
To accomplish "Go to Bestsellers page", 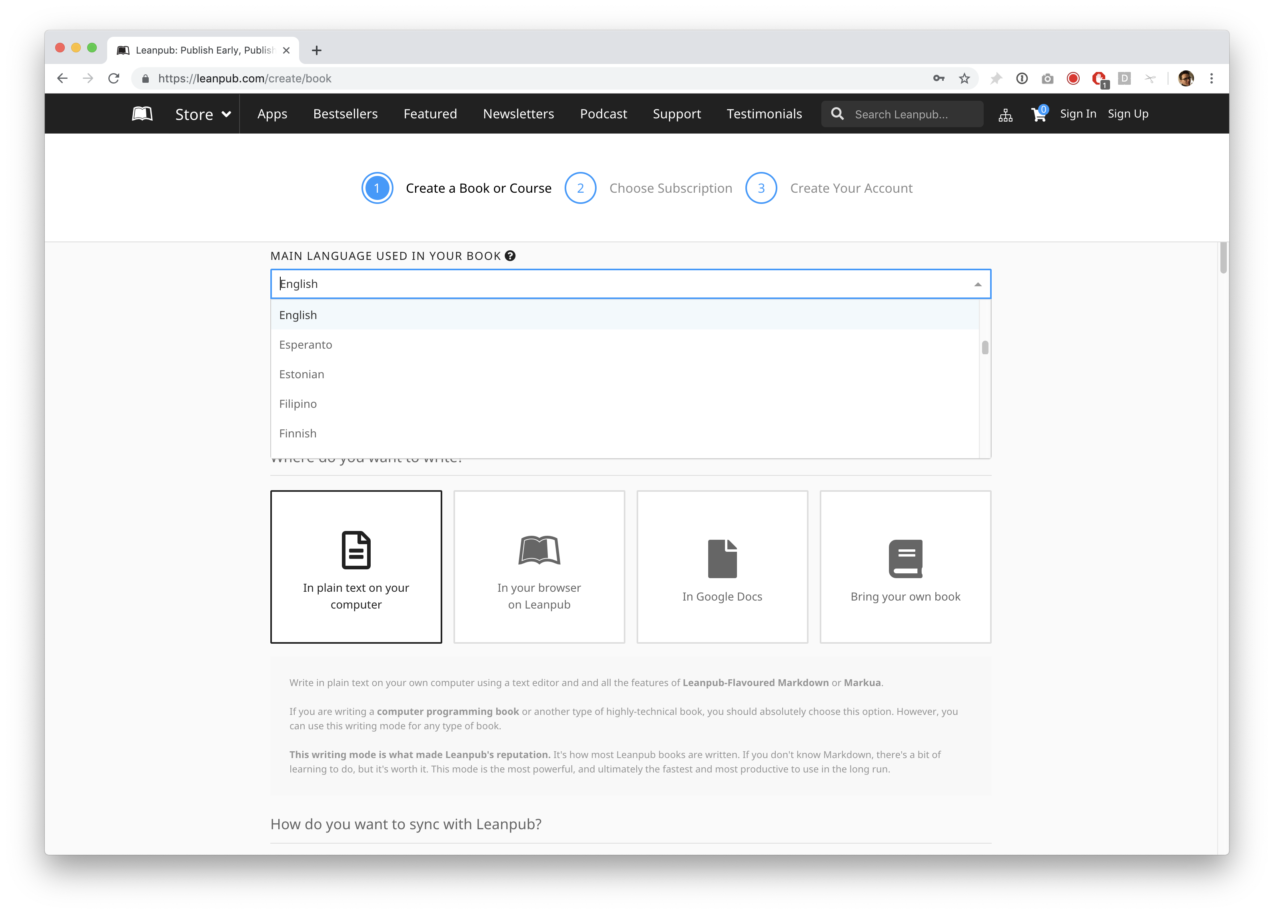I will click(x=345, y=114).
